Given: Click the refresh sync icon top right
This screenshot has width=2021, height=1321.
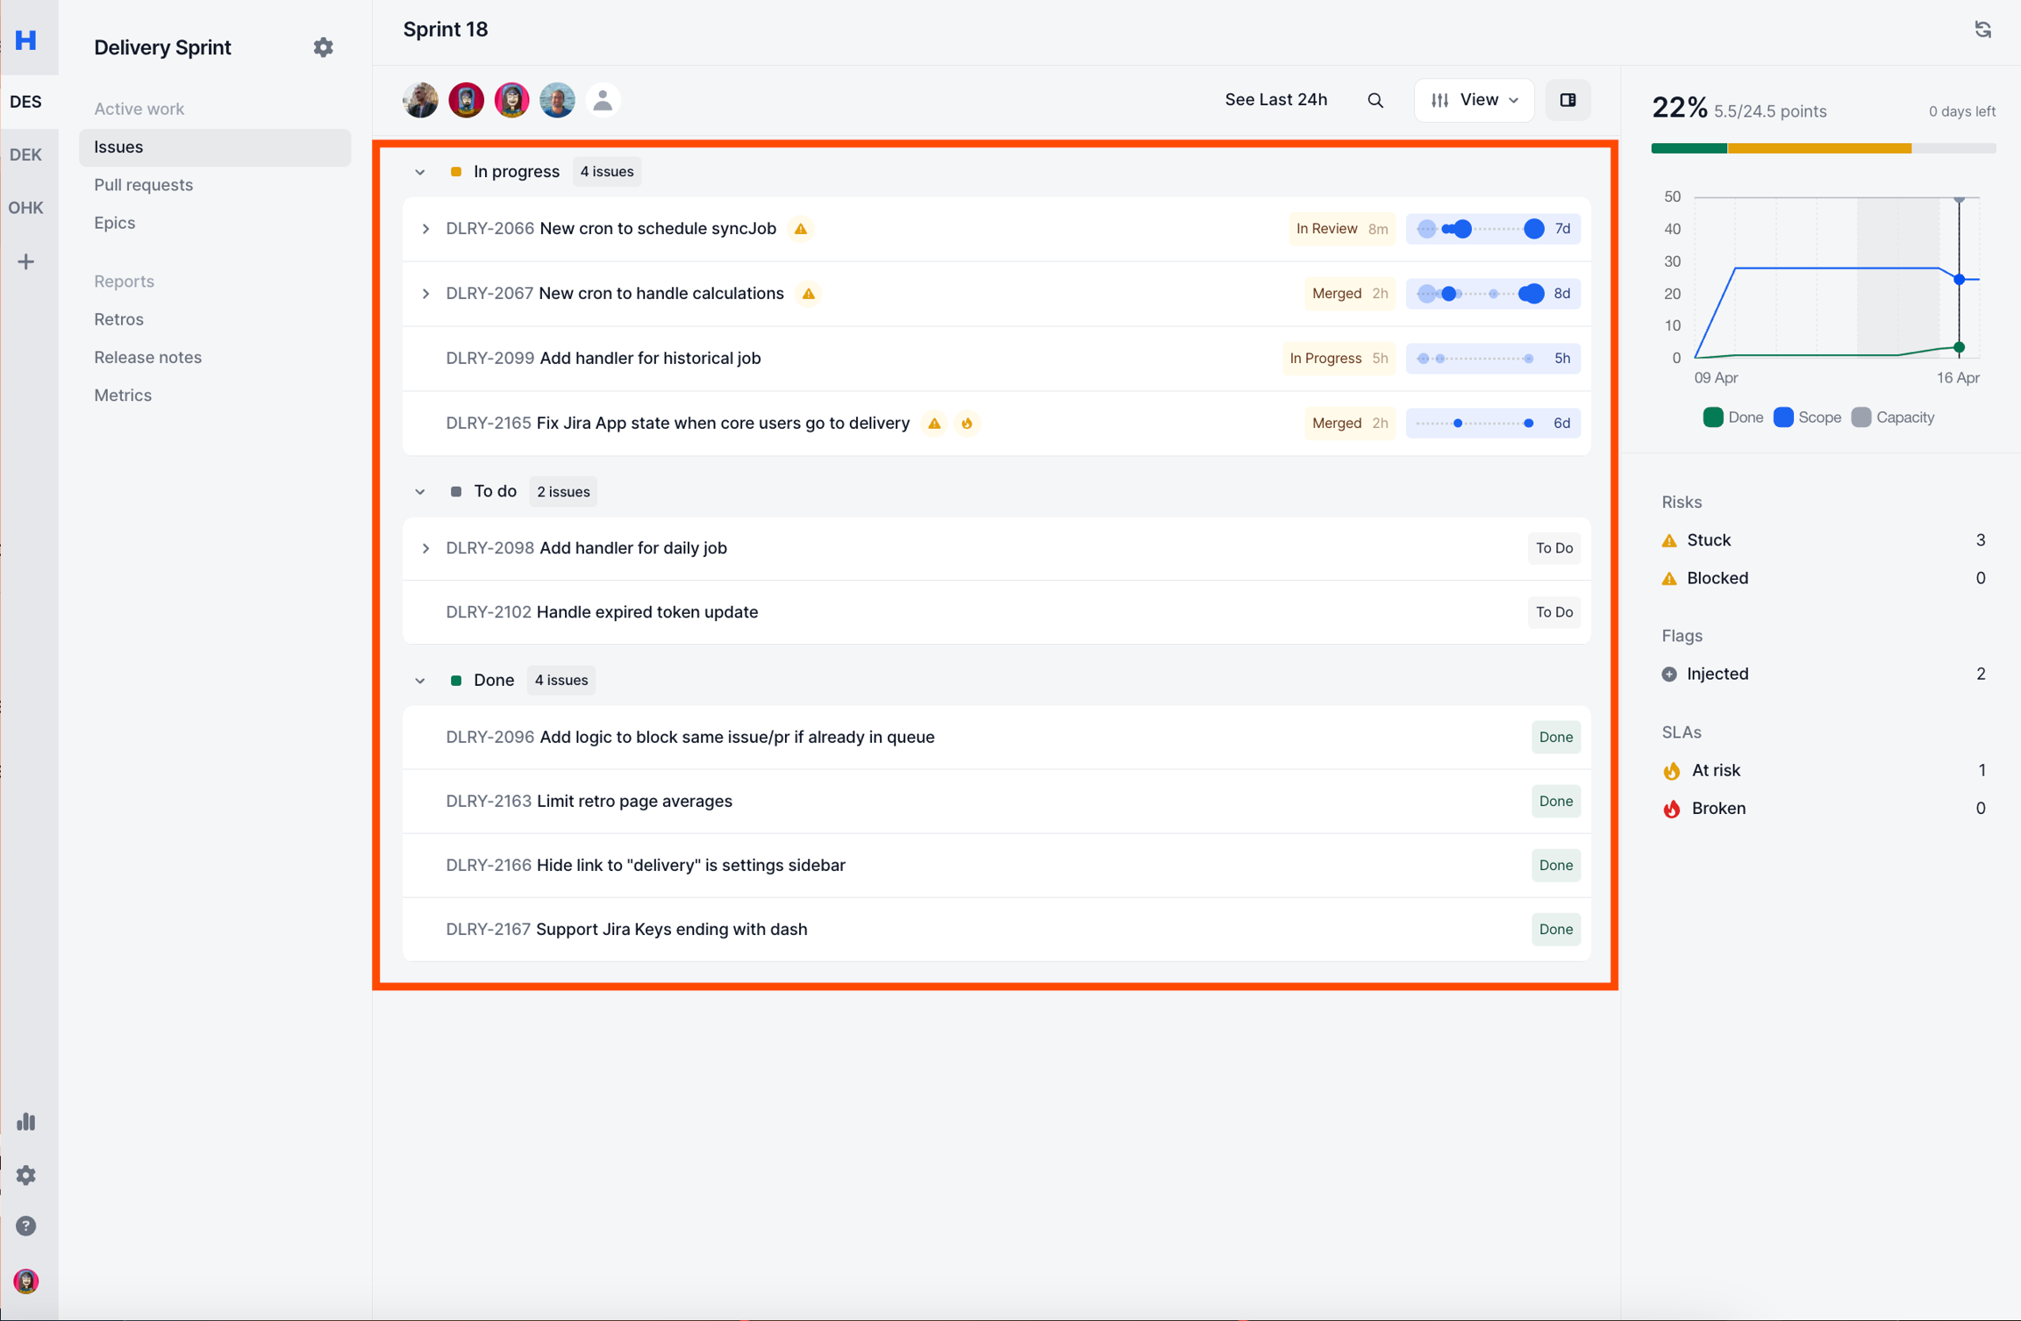Looking at the screenshot, I should (1982, 30).
